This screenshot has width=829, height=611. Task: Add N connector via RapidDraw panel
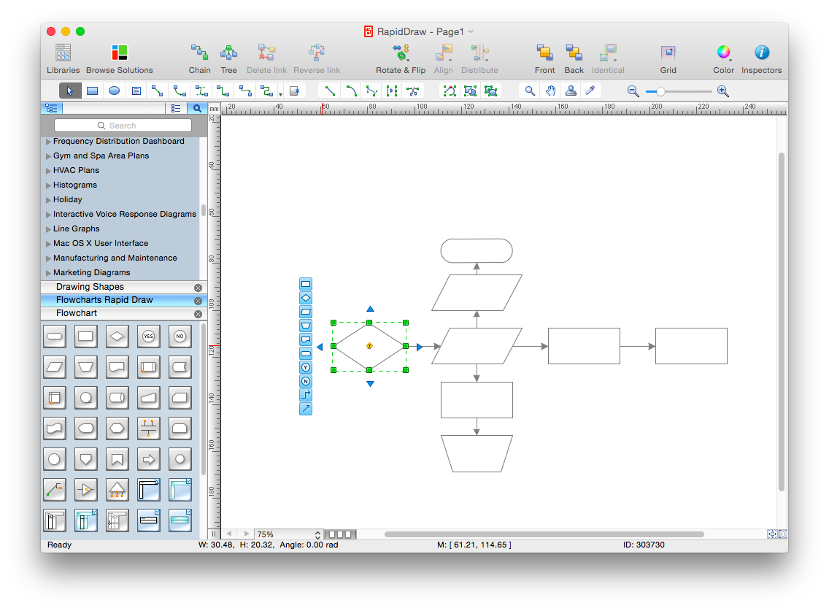coord(306,381)
